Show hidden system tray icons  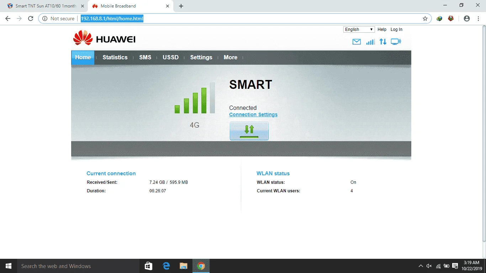(x=421, y=266)
